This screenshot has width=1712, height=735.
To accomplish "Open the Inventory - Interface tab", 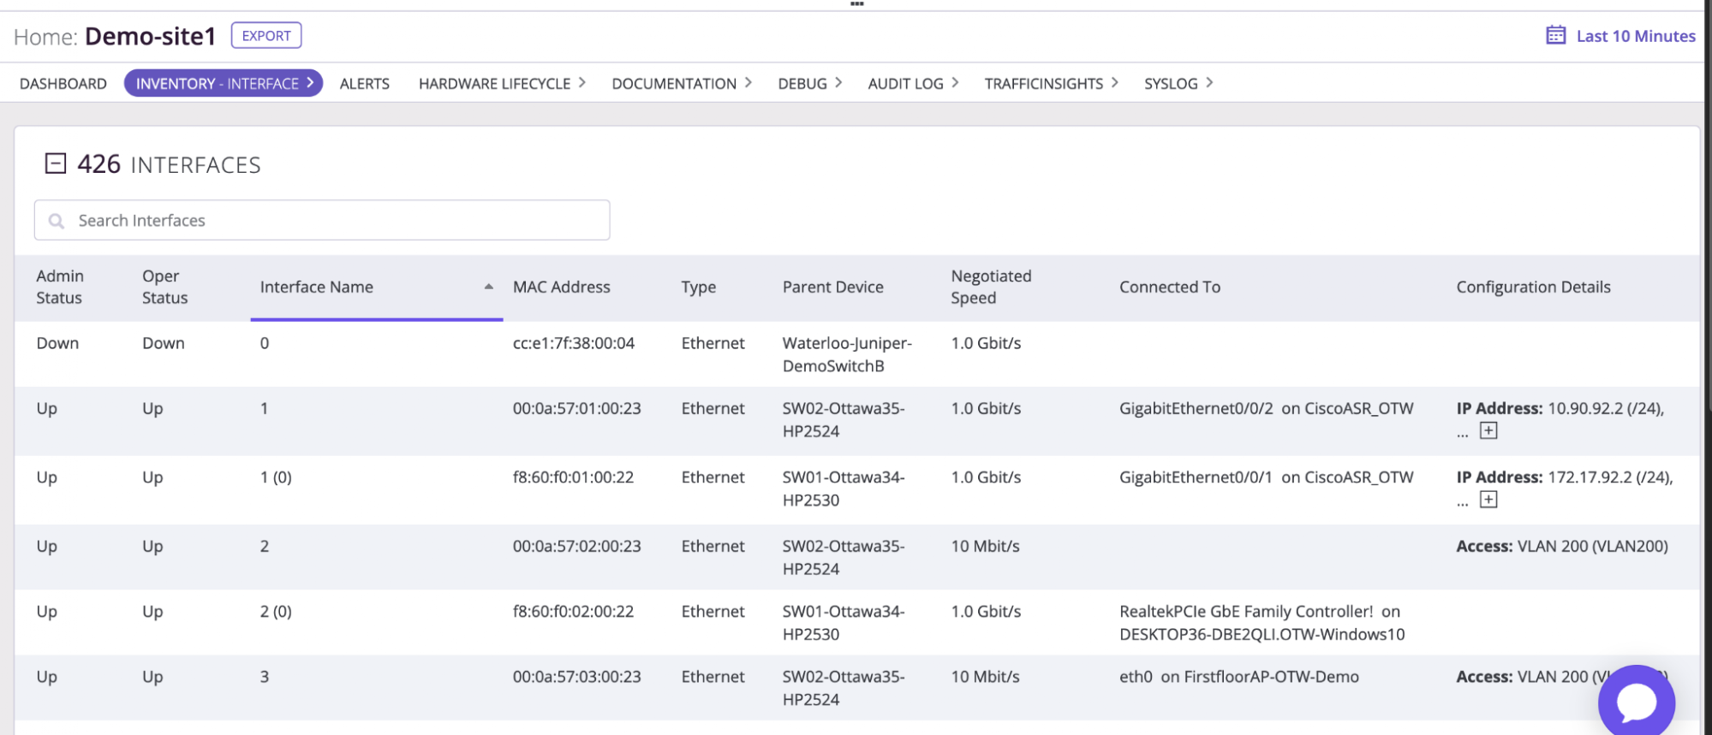I will click(224, 83).
